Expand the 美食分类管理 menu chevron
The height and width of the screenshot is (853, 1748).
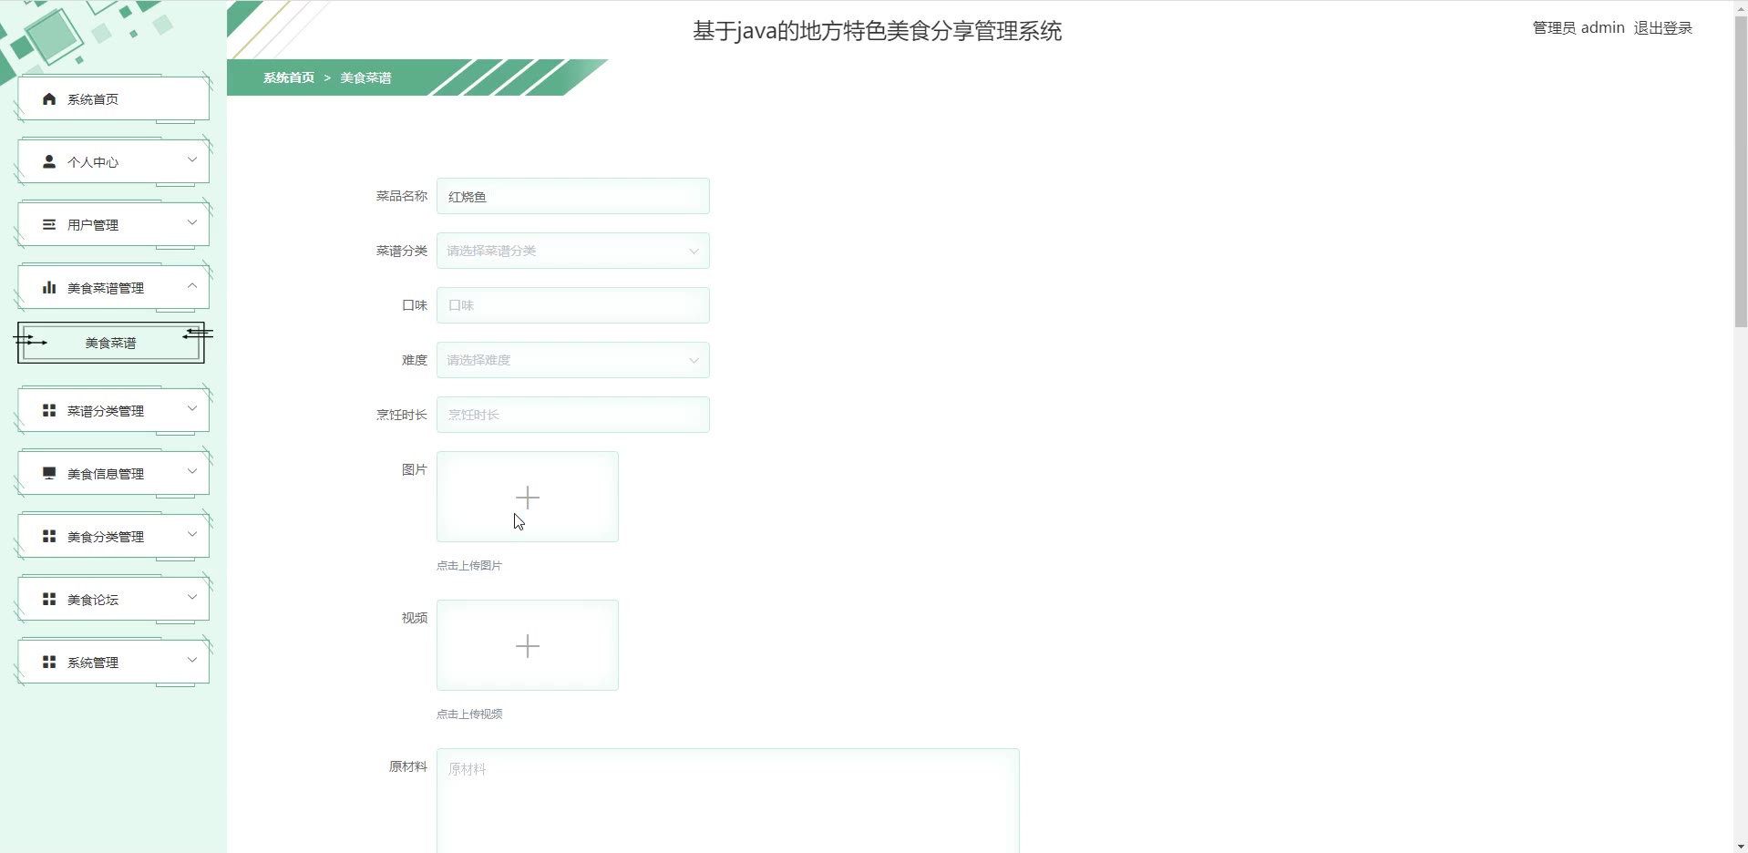(x=192, y=534)
